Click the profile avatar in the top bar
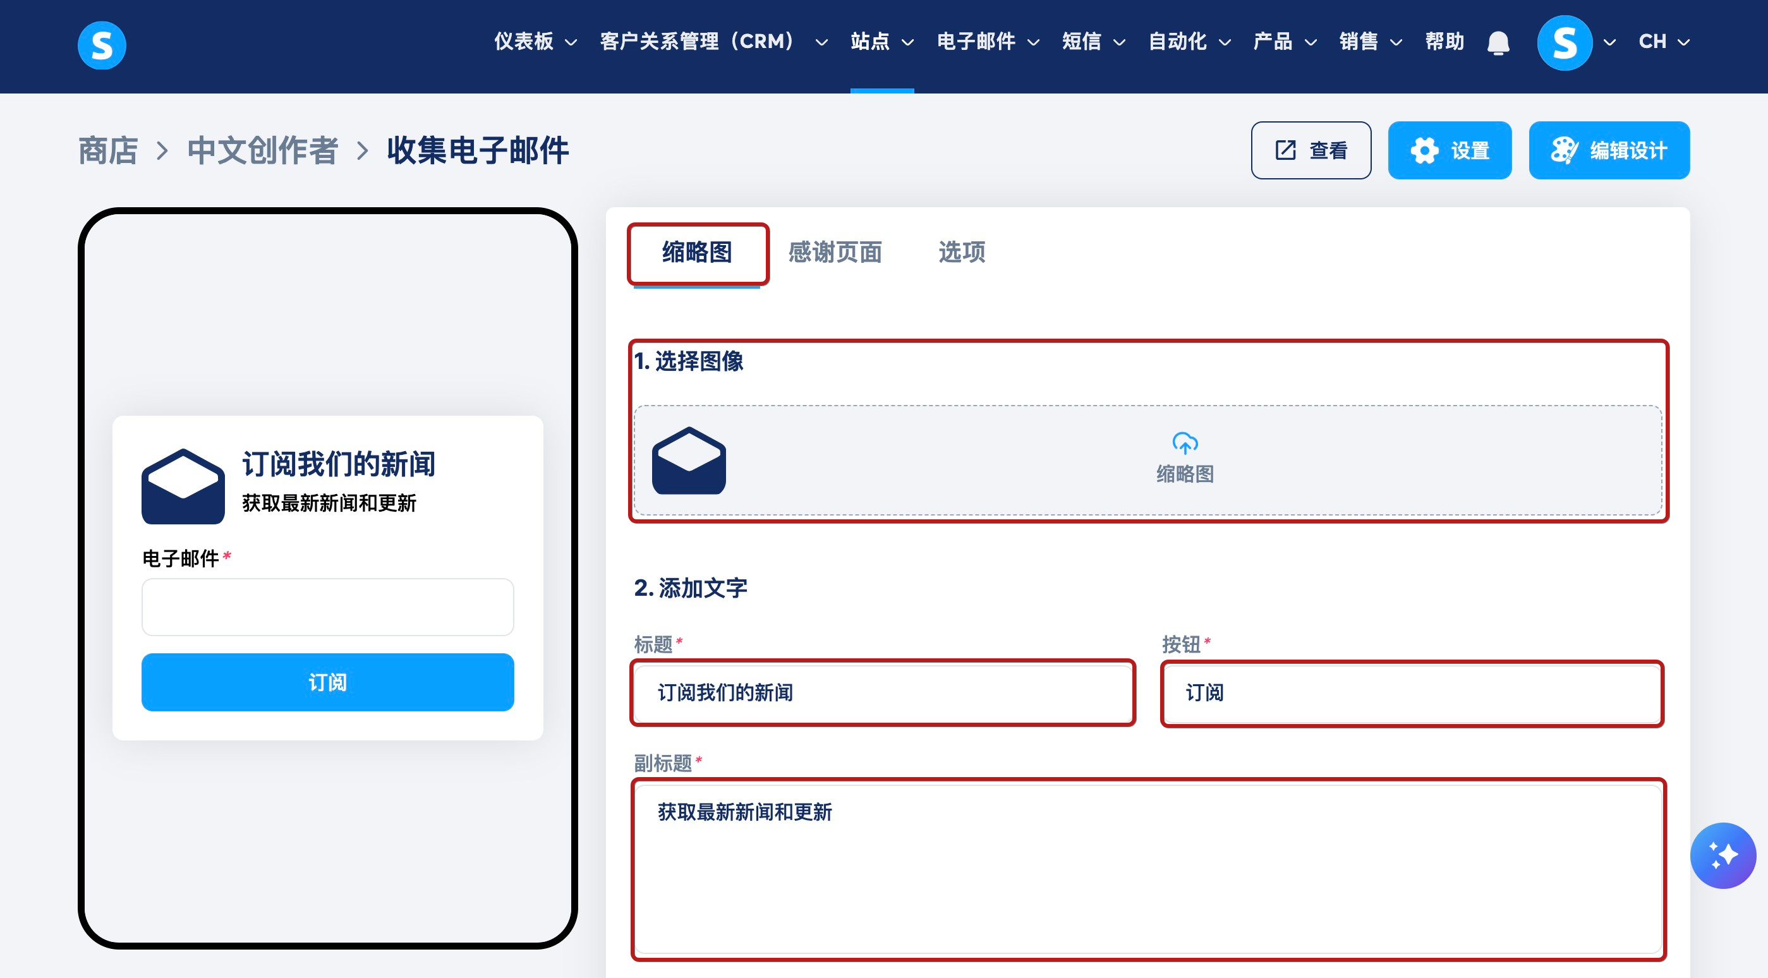Viewport: 1768px width, 978px height. (x=1564, y=42)
